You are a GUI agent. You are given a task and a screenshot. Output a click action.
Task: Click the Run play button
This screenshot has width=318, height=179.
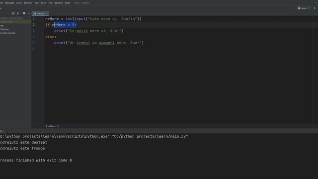(x=315, y=8)
